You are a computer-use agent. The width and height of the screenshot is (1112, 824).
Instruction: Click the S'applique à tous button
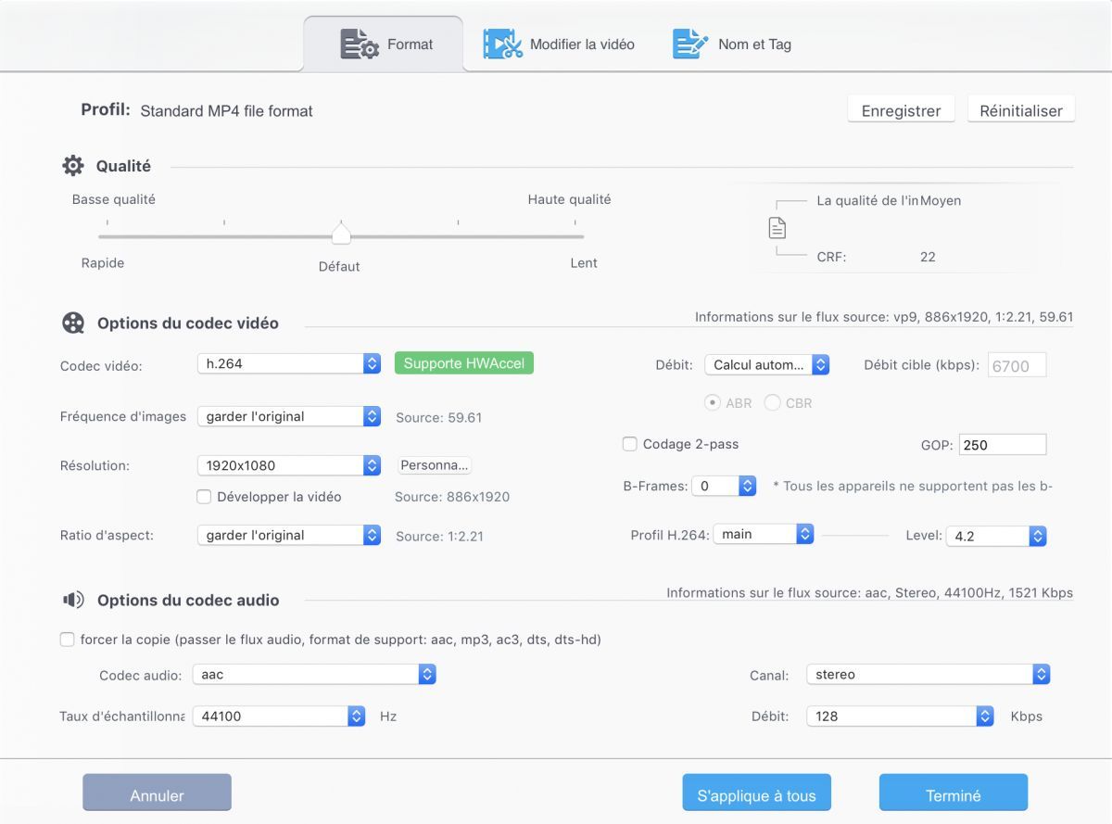756,795
